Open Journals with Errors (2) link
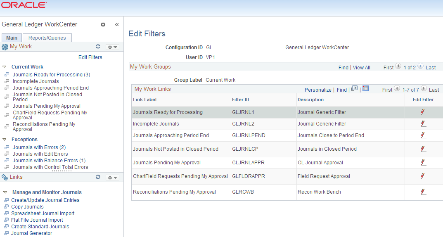The height and width of the screenshot is (237, 443). [39, 147]
